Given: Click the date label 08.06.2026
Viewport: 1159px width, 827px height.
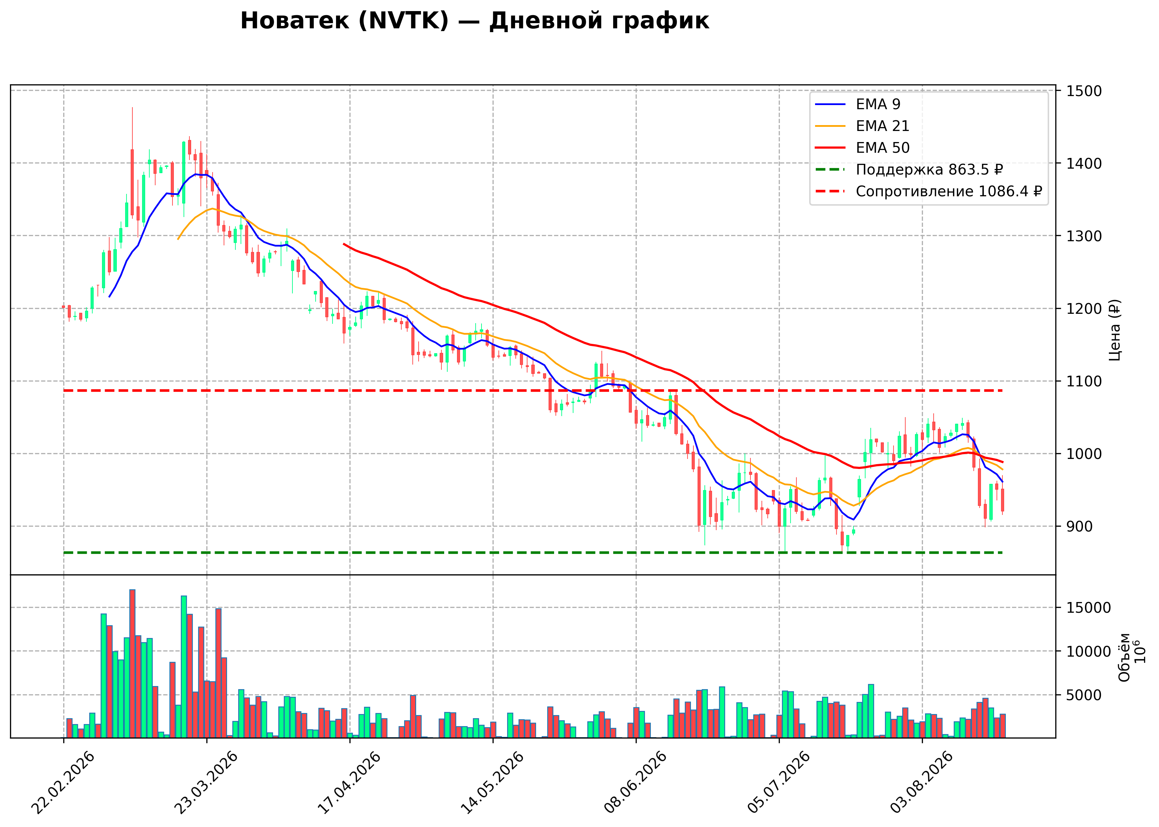Looking at the screenshot, I should click(636, 784).
